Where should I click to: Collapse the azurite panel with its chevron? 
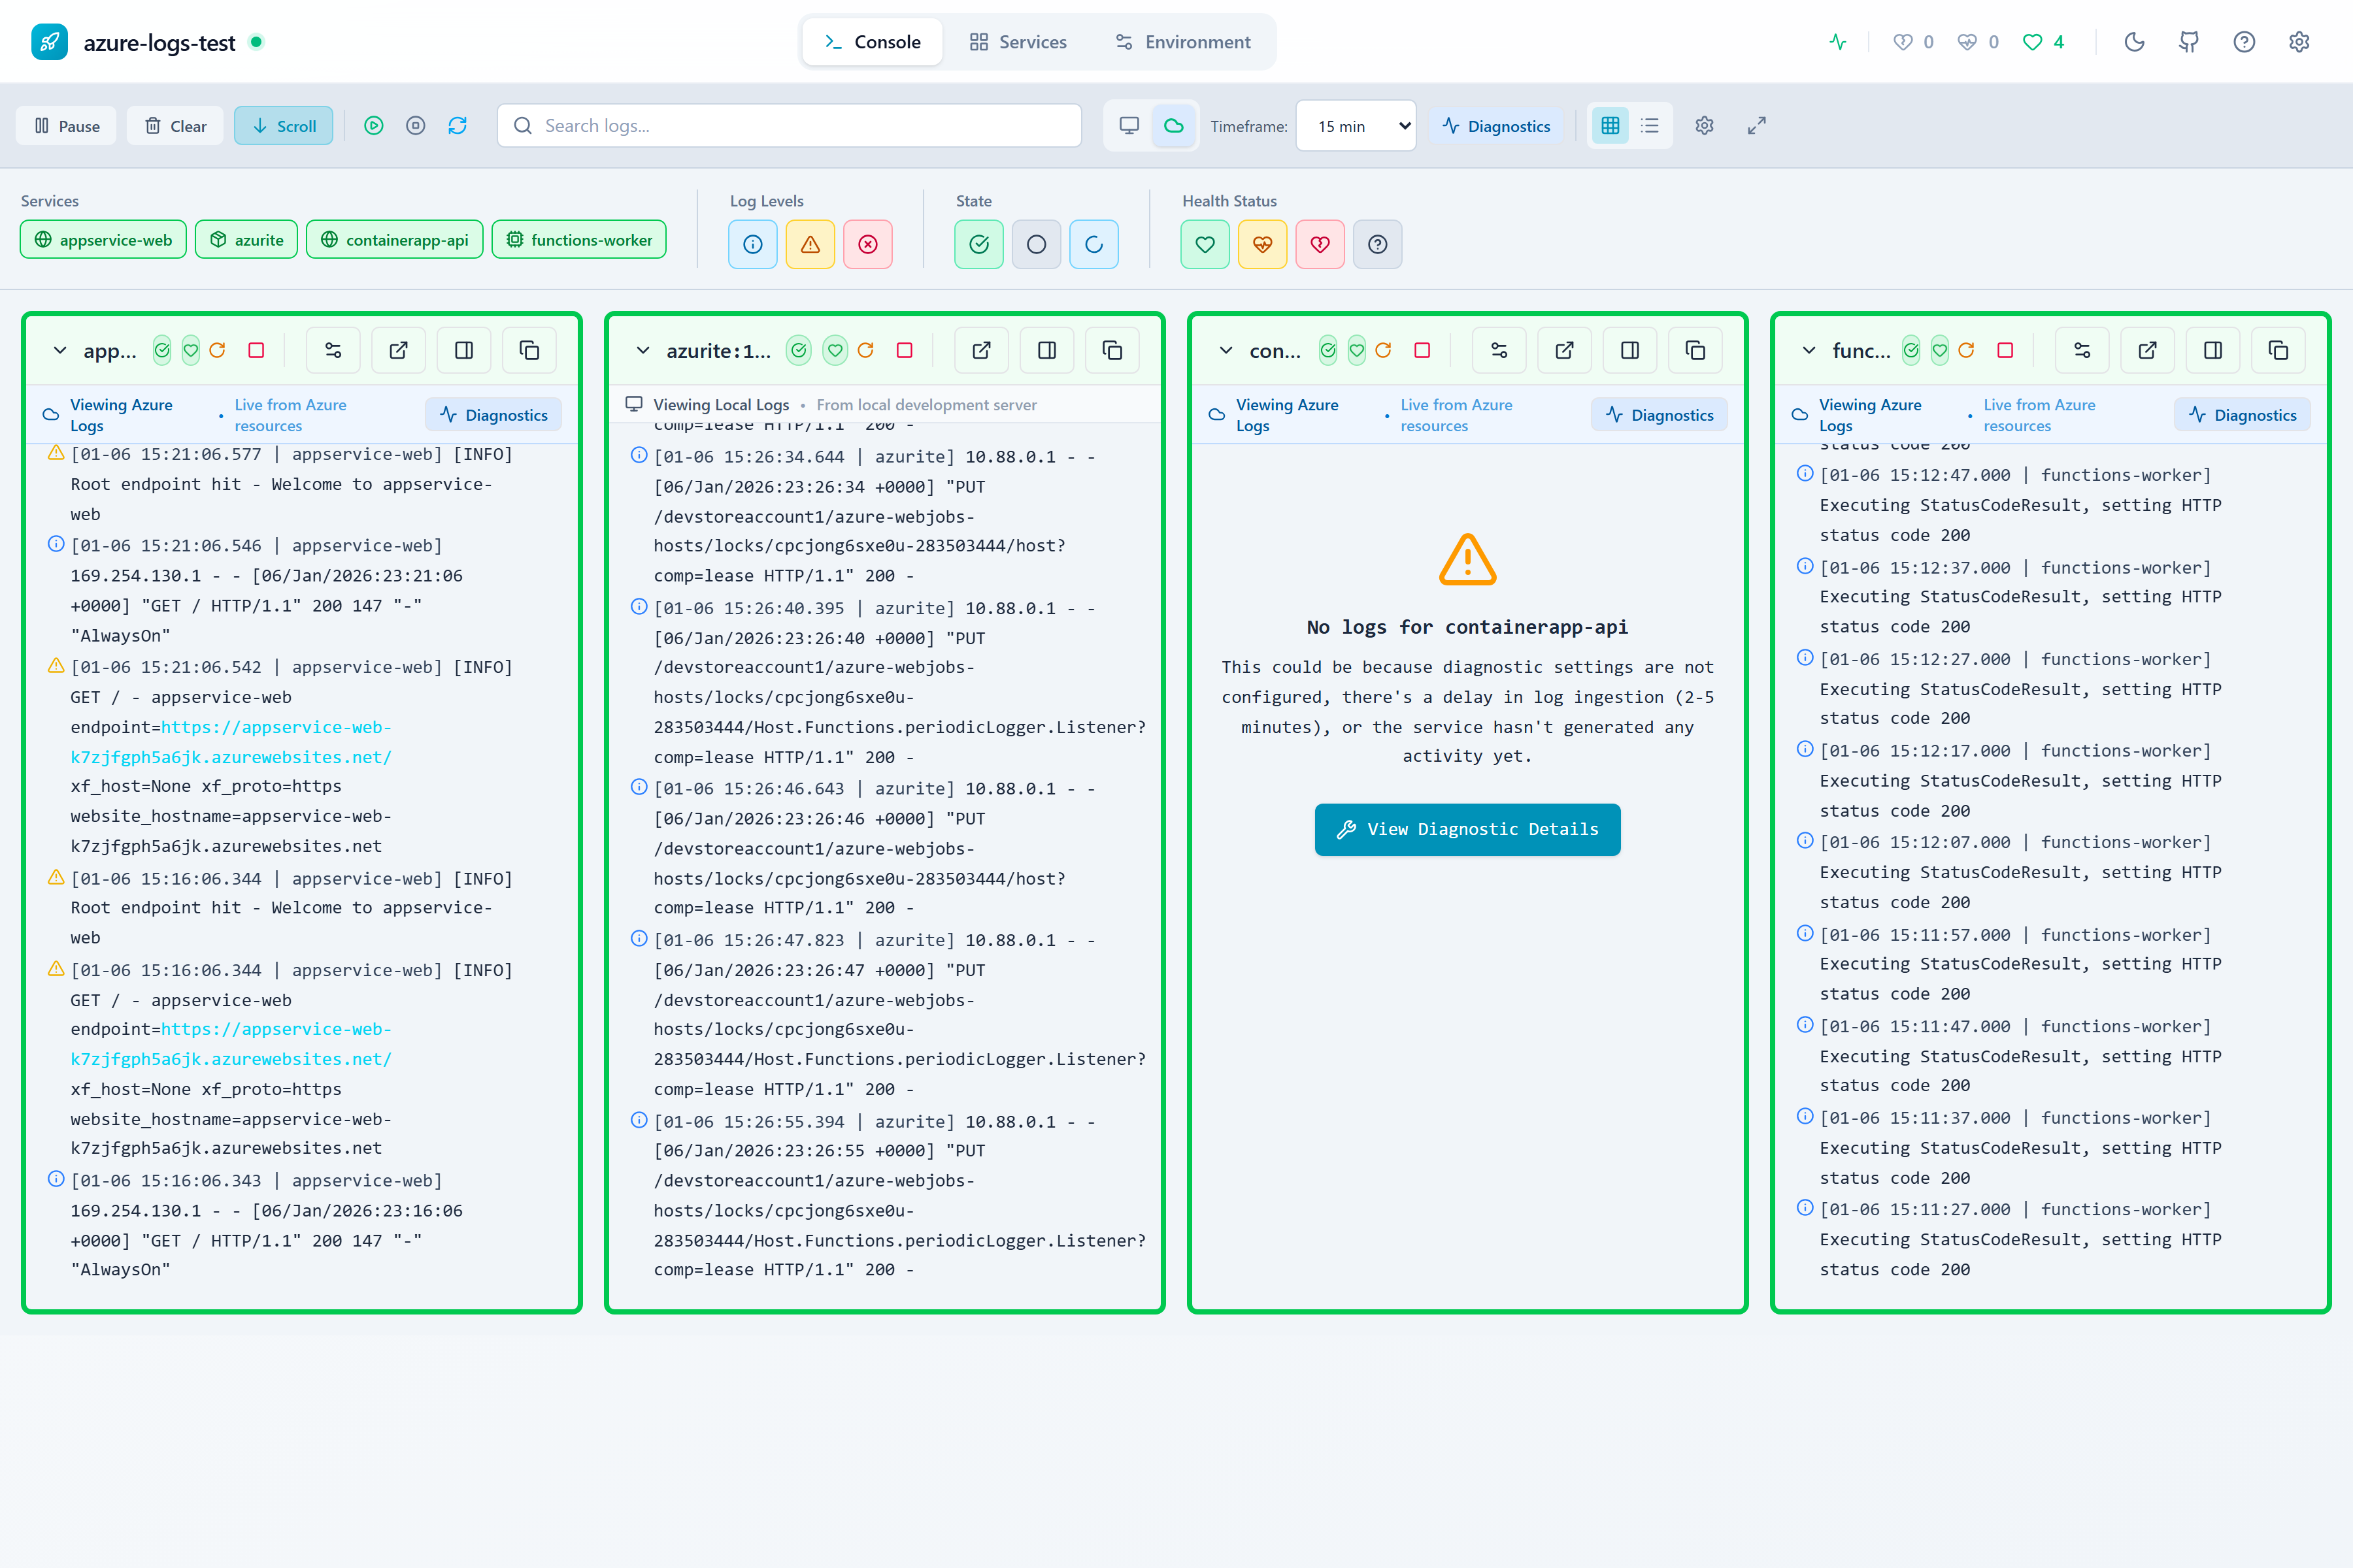click(x=643, y=350)
